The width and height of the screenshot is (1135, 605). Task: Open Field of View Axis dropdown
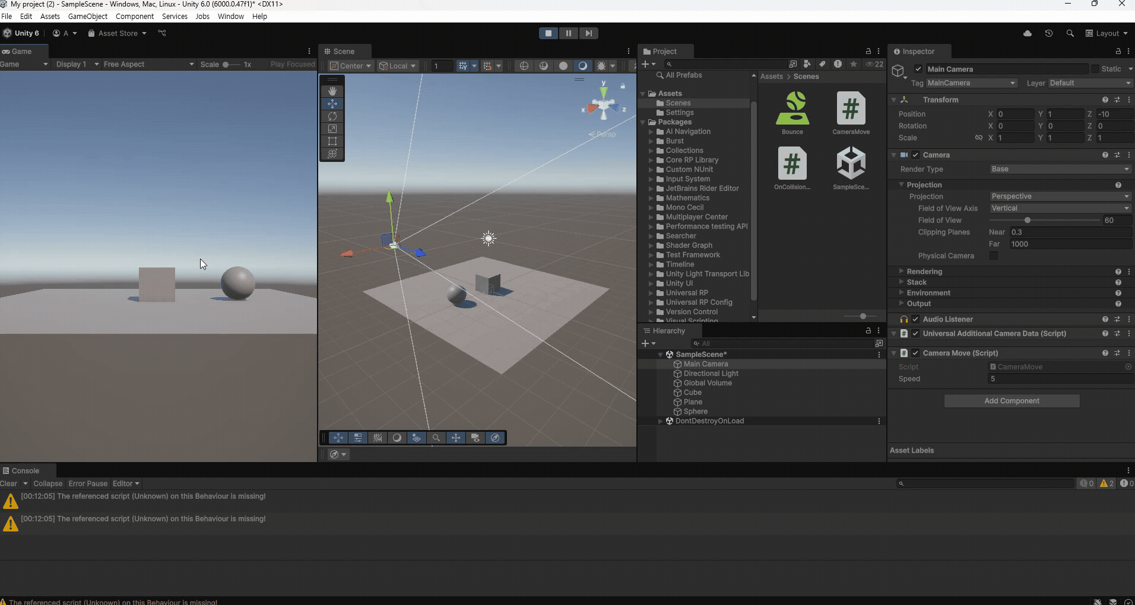[1060, 208]
